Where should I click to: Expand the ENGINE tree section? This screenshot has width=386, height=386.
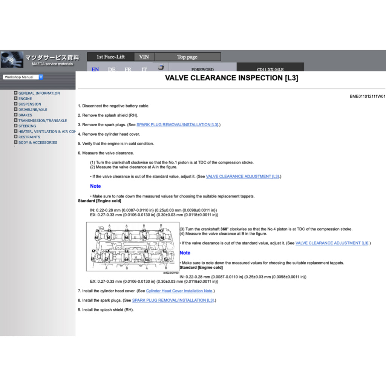pyautogui.click(x=16, y=98)
